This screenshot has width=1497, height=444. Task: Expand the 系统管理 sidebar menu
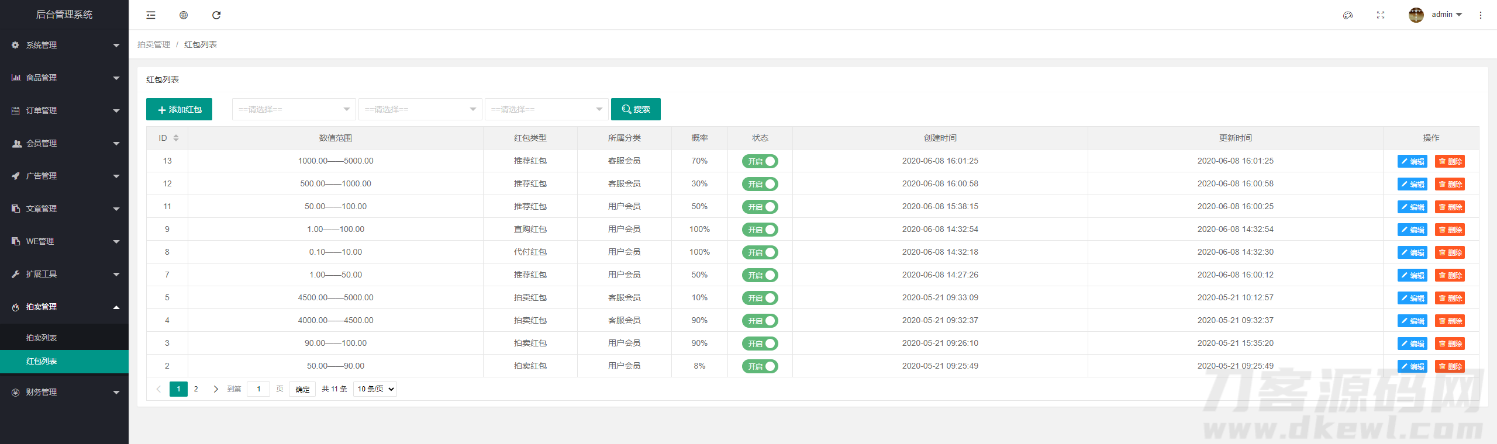(64, 45)
